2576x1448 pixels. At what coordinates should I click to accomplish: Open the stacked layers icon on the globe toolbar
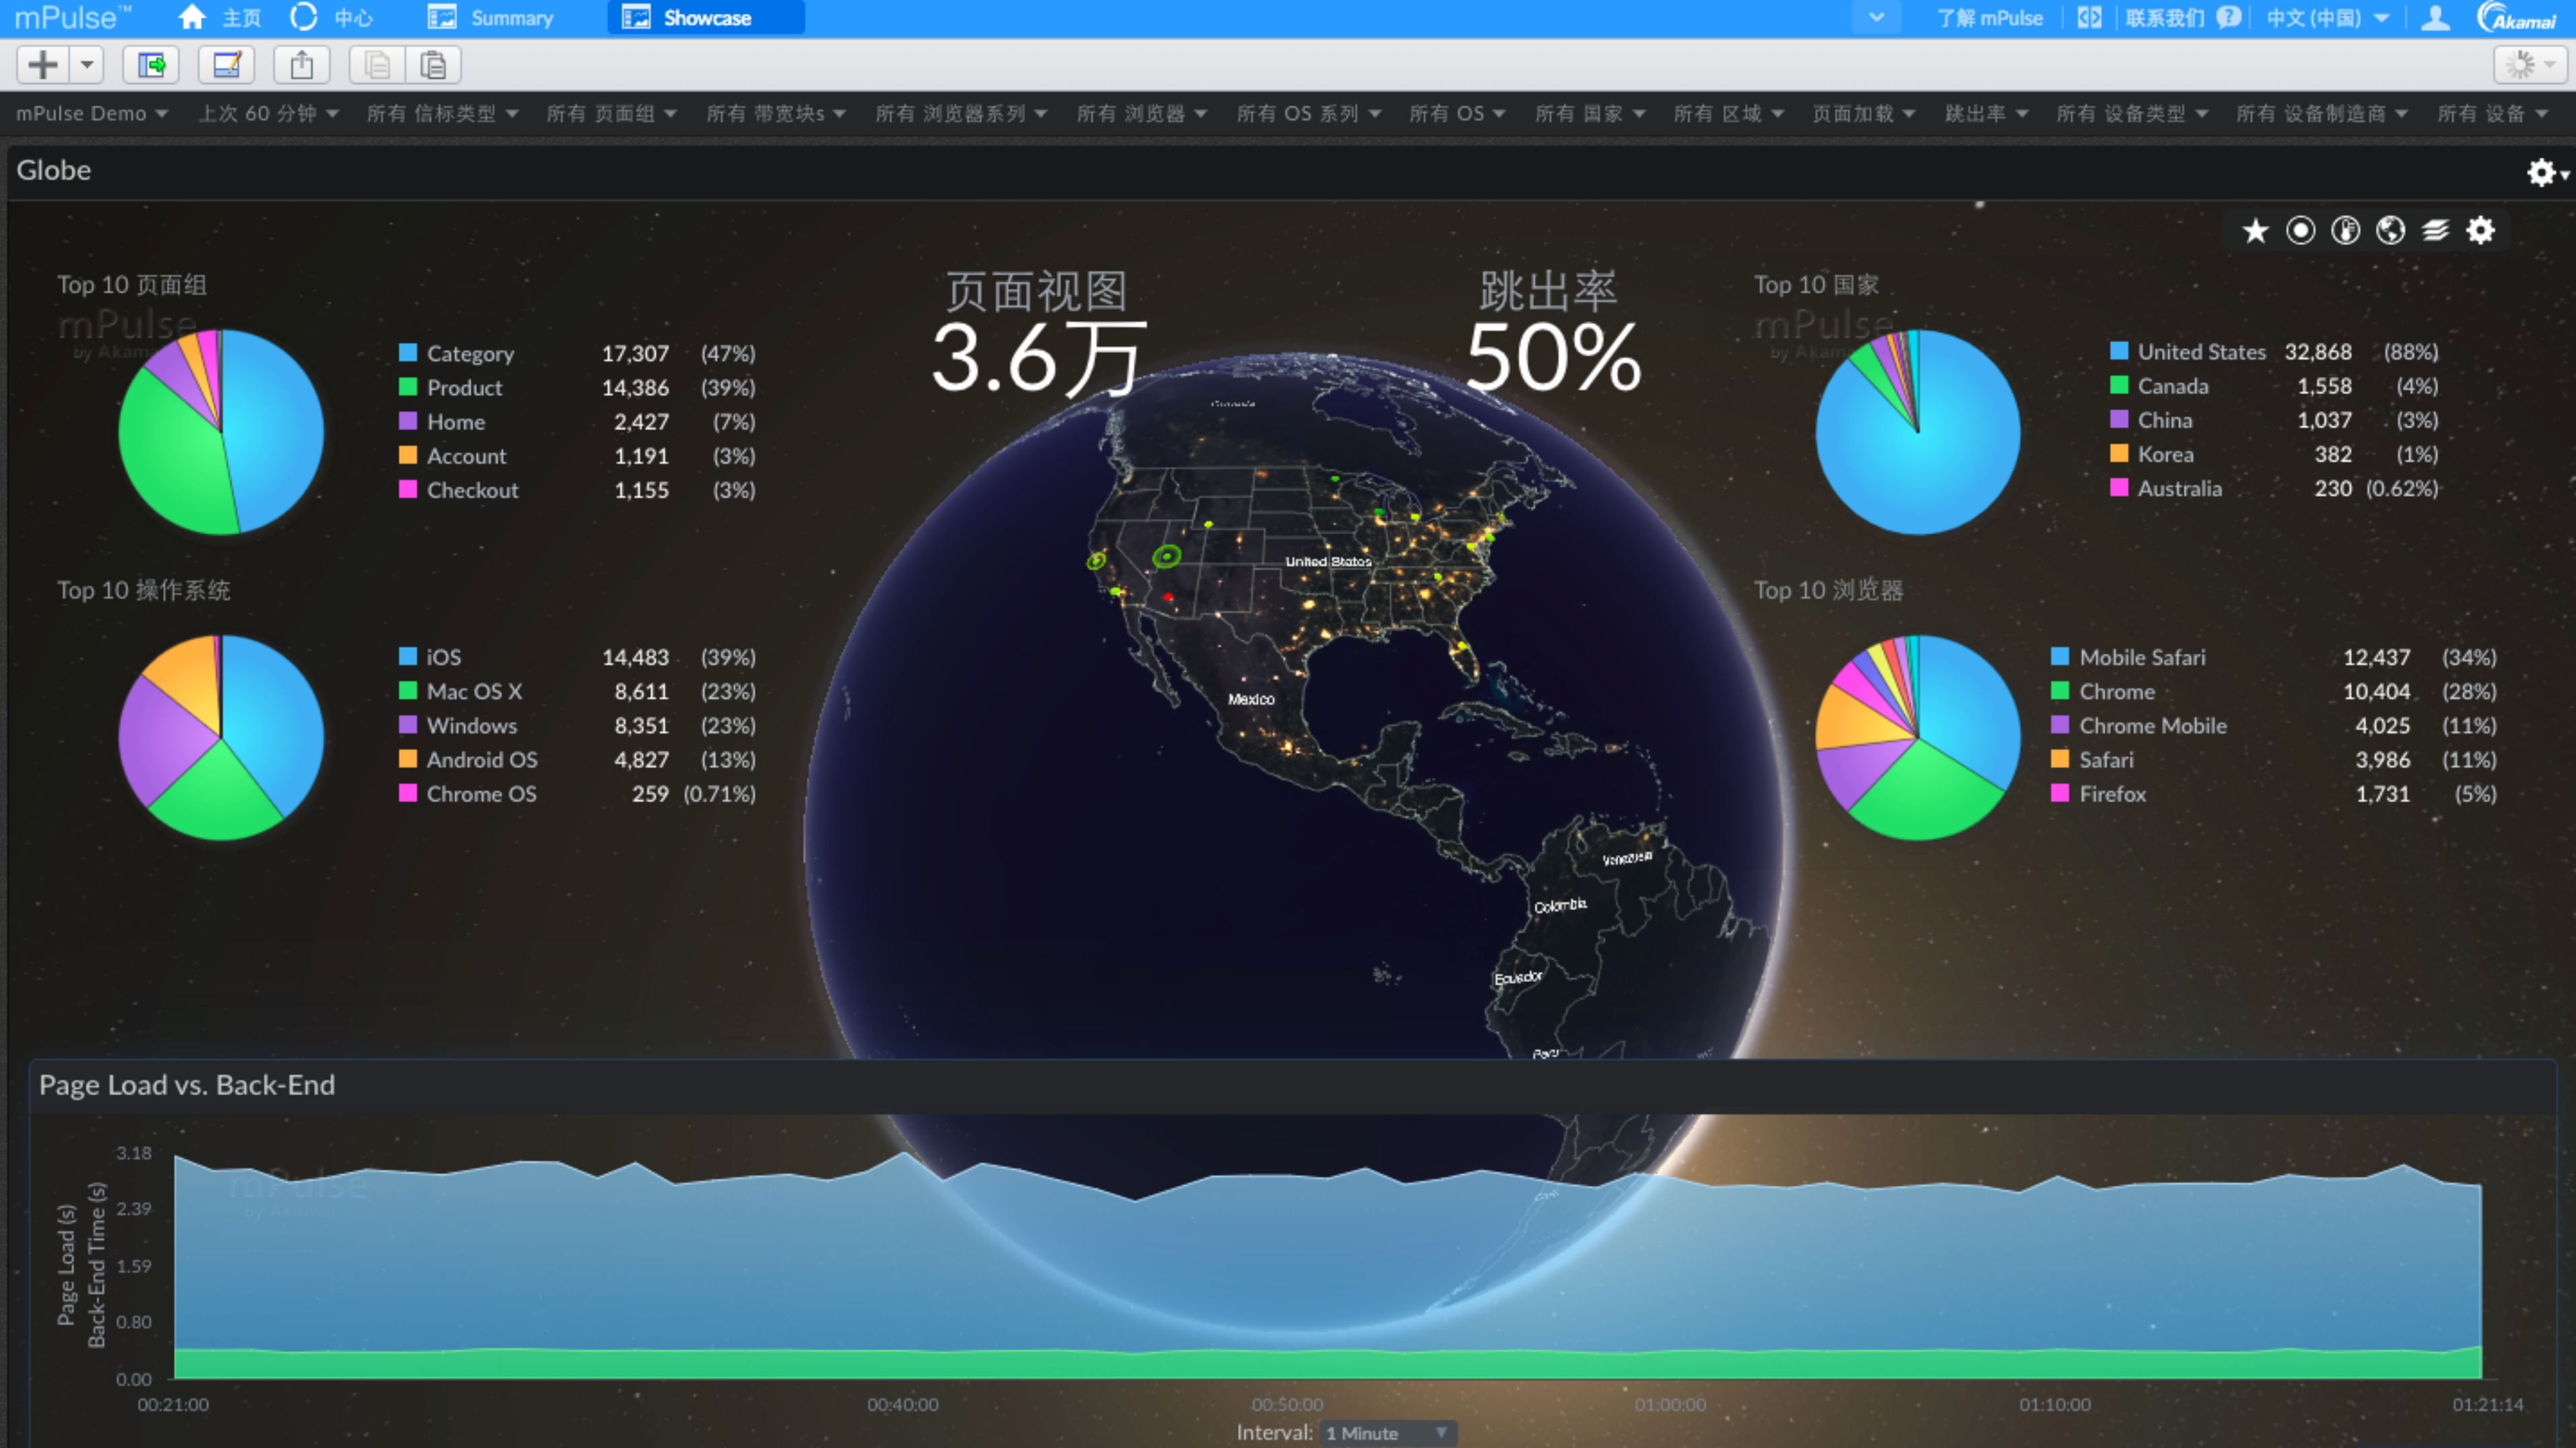(x=2435, y=231)
